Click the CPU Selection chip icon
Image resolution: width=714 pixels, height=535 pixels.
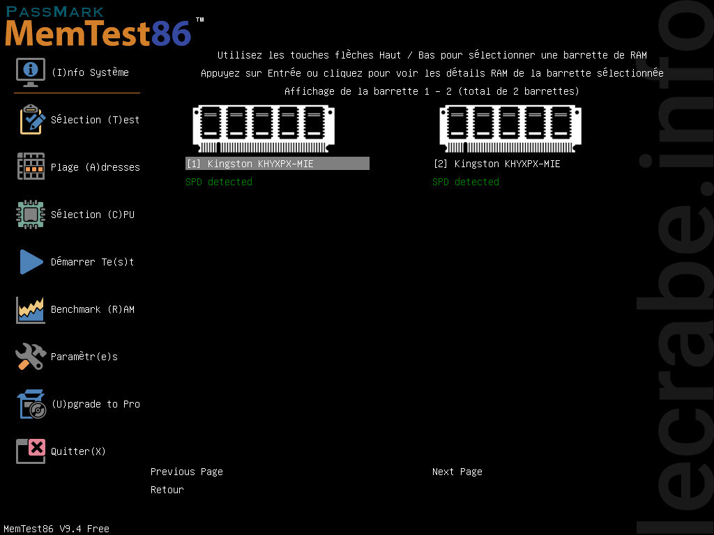pos(31,215)
